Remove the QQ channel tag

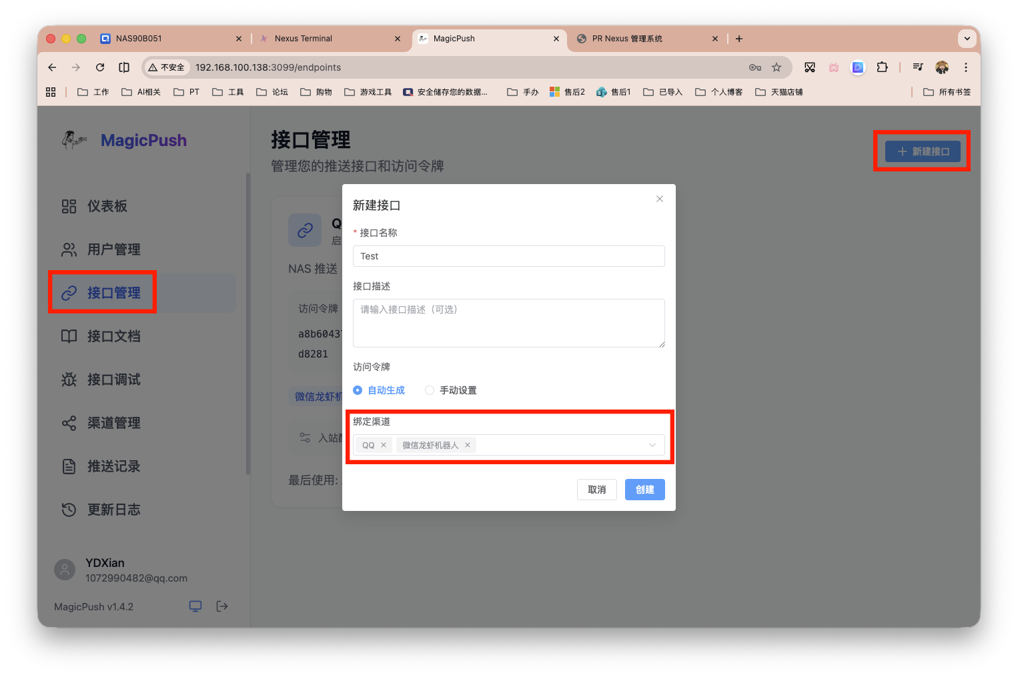[x=384, y=445]
